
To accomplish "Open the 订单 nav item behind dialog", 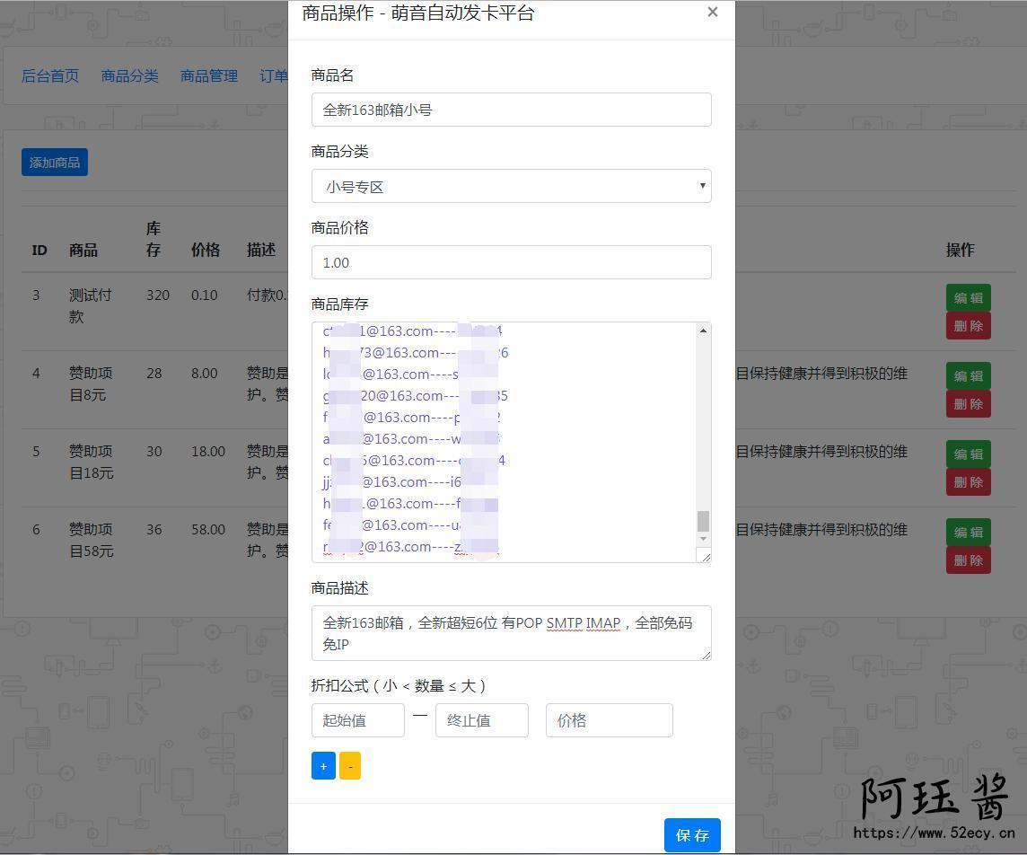I will click(x=274, y=76).
